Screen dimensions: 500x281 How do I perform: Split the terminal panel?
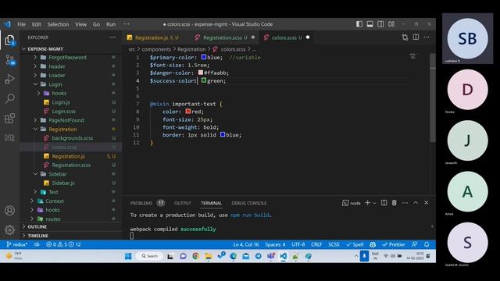point(384,203)
